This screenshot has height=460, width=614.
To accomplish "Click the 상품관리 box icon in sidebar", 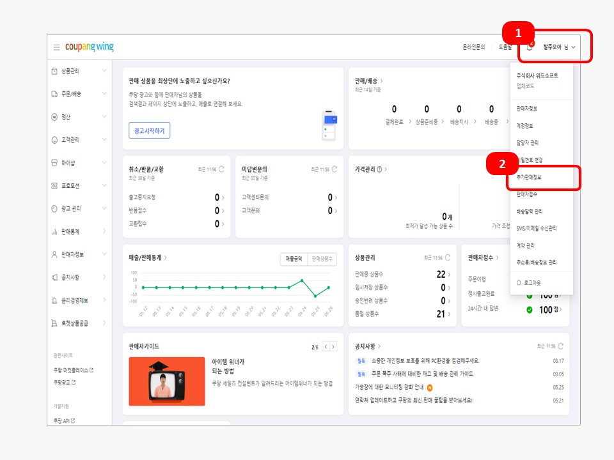I will coord(54,71).
